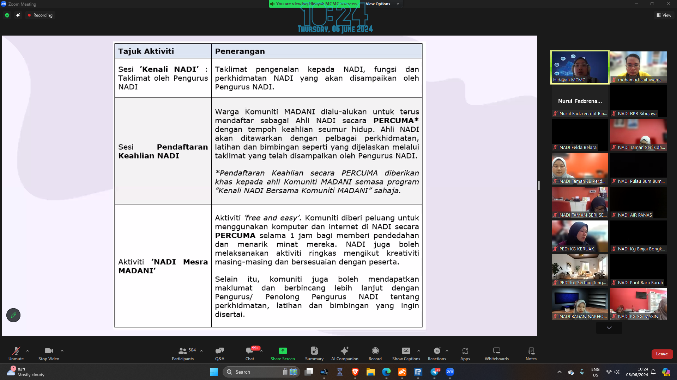Click the green Share Screen button
This screenshot has height=380, width=677.
[283, 354]
